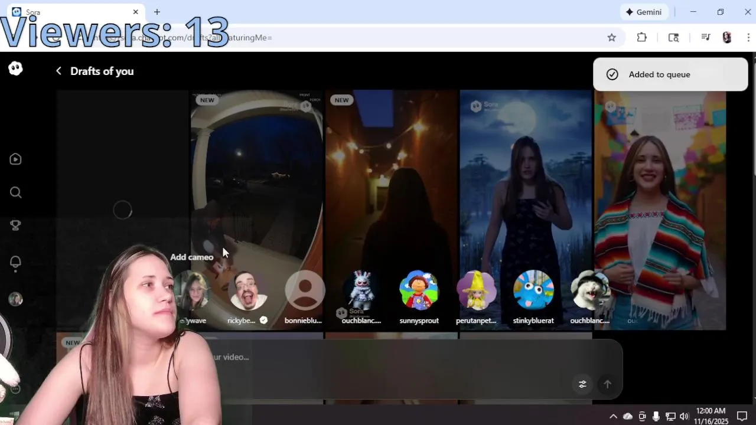This screenshot has height=425, width=756.
Task: Open the volume speaker tray icon
Action: tap(685, 417)
